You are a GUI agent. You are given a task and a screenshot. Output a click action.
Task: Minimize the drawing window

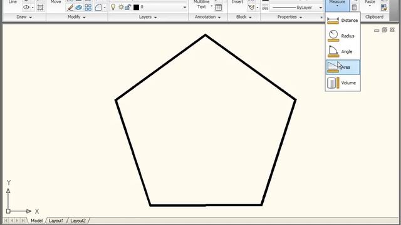click(x=377, y=31)
